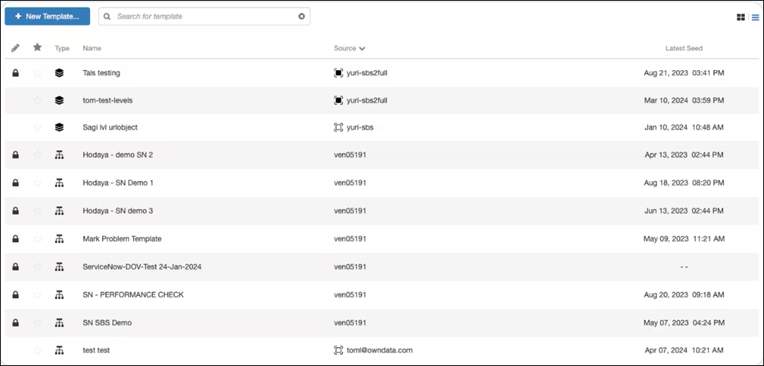
Task: Open the tom-test-levels template
Action: pos(108,100)
